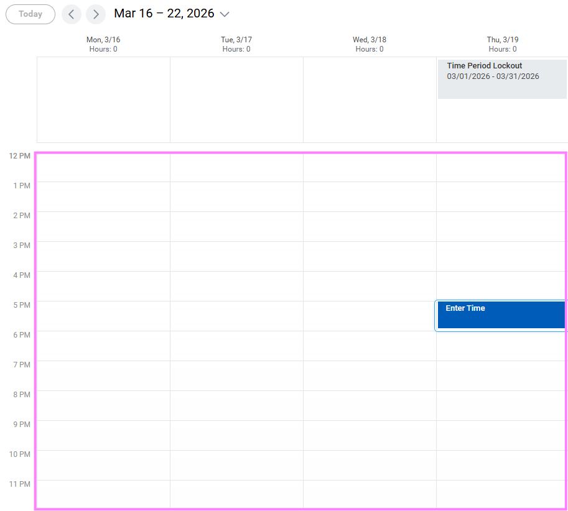568x511 pixels.
Task: Select the Thu, 3/19 day header
Action: (x=502, y=44)
